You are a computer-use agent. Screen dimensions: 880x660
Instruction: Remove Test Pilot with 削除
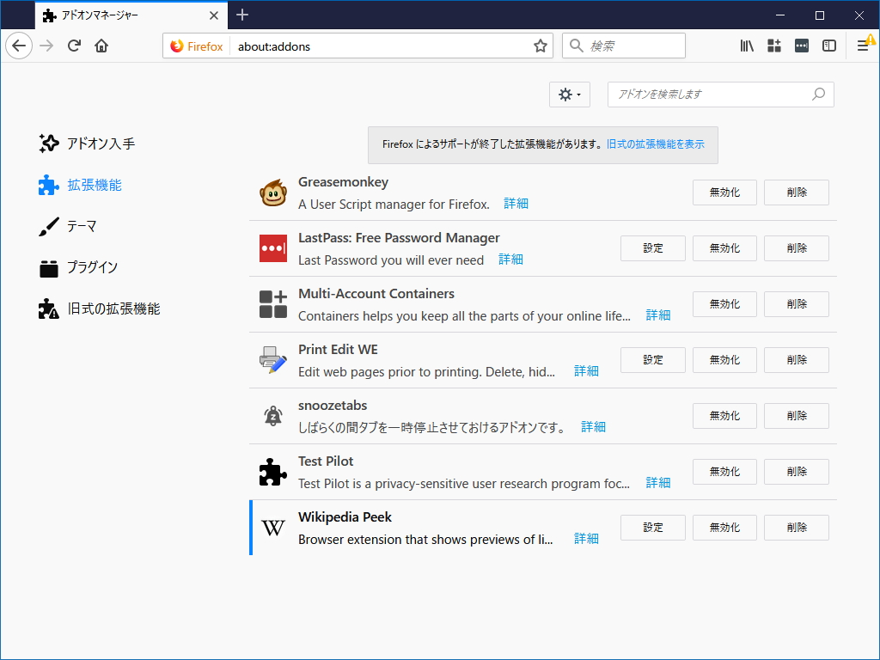click(x=797, y=472)
